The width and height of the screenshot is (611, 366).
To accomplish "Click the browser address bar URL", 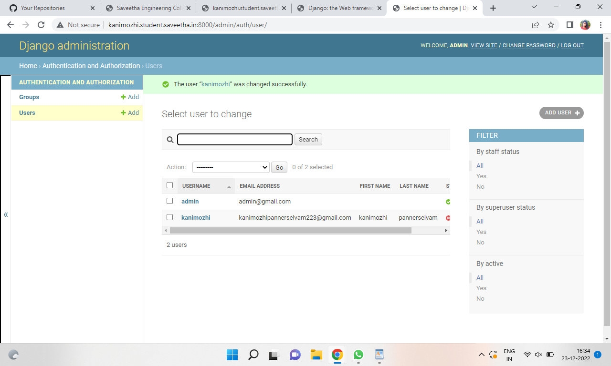I will coord(188,25).
